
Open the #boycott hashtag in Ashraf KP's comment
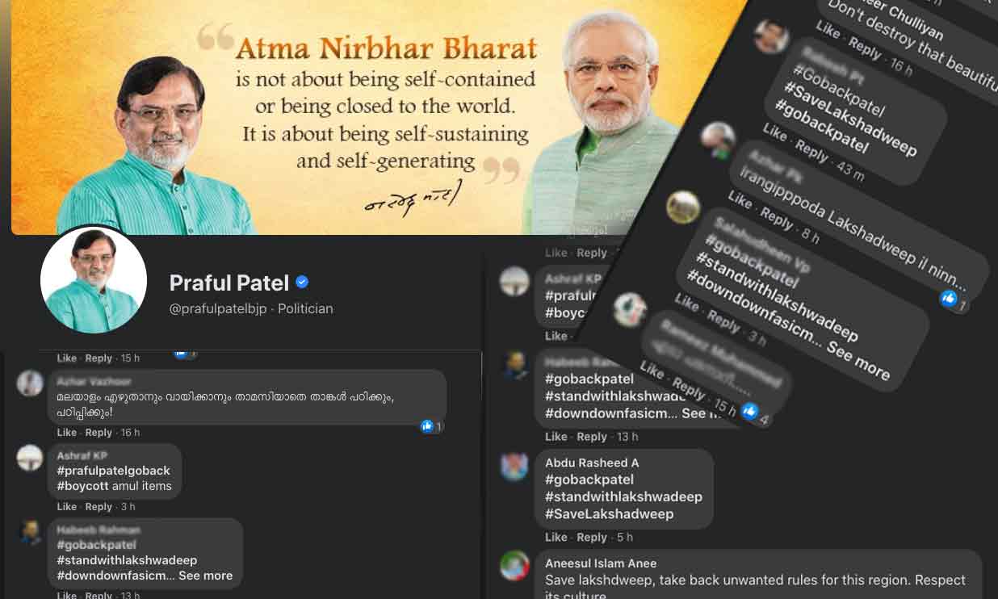point(82,486)
